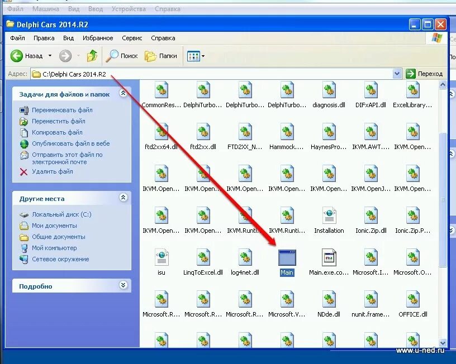Toggle the Папки folders pane

coord(161,56)
